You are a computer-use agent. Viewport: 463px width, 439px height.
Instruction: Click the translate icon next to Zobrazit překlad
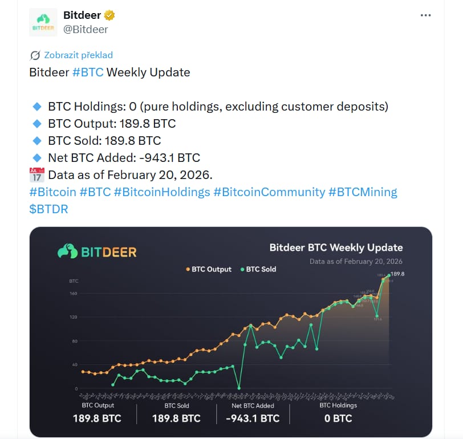34,55
